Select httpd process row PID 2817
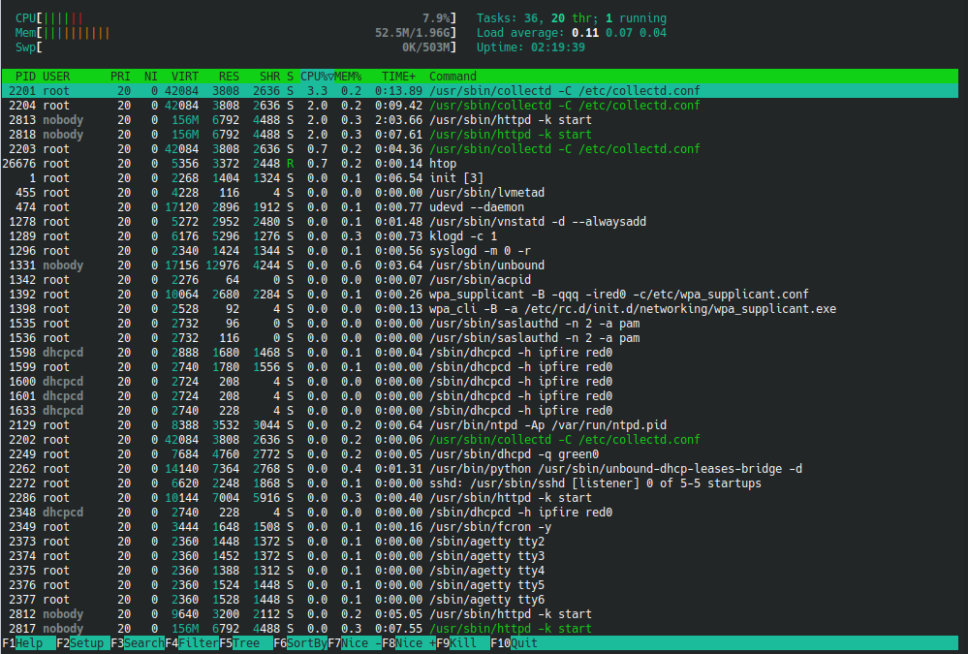 (480, 628)
